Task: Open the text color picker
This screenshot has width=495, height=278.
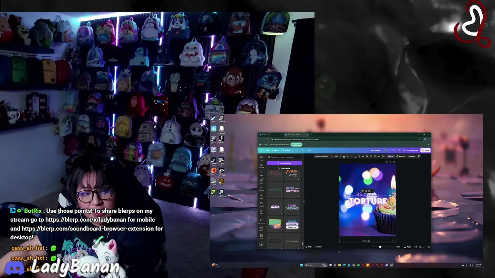Action: coord(344,156)
